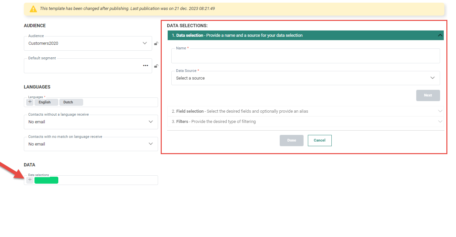Image resolution: width=456 pixels, height=237 pixels.
Task: Open Contacts with no match on language dropdown
Action: (x=90, y=144)
